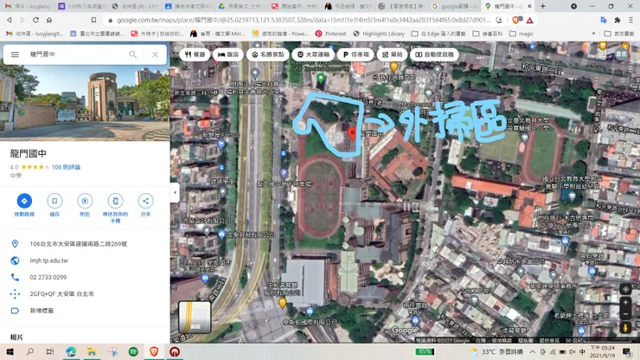Select the Hotels filter chip

pos(227,55)
